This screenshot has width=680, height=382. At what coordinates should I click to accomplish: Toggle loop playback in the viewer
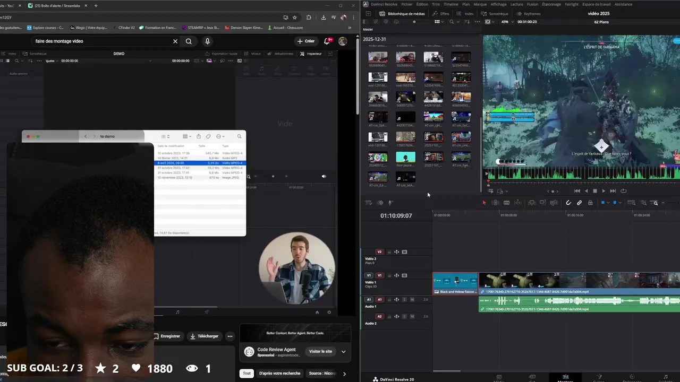(624, 191)
